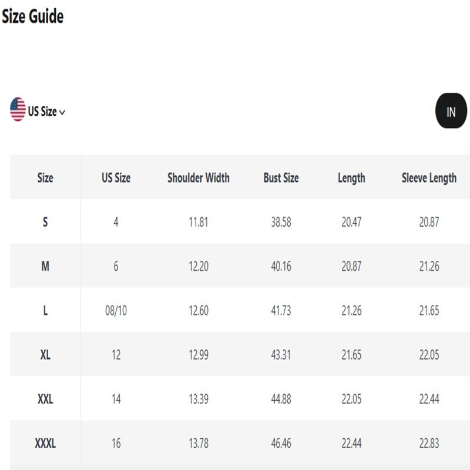Click the chevron next to US Size
Image resolution: width=470 pixels, height=470 pixels.
pyautogui.click(x=62, y=112)
